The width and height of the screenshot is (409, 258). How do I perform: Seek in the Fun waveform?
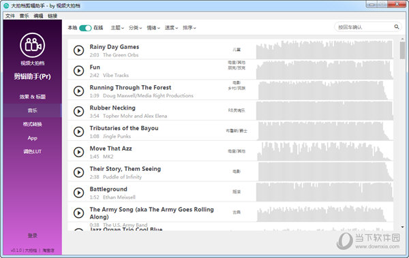[x=324, y=70]
